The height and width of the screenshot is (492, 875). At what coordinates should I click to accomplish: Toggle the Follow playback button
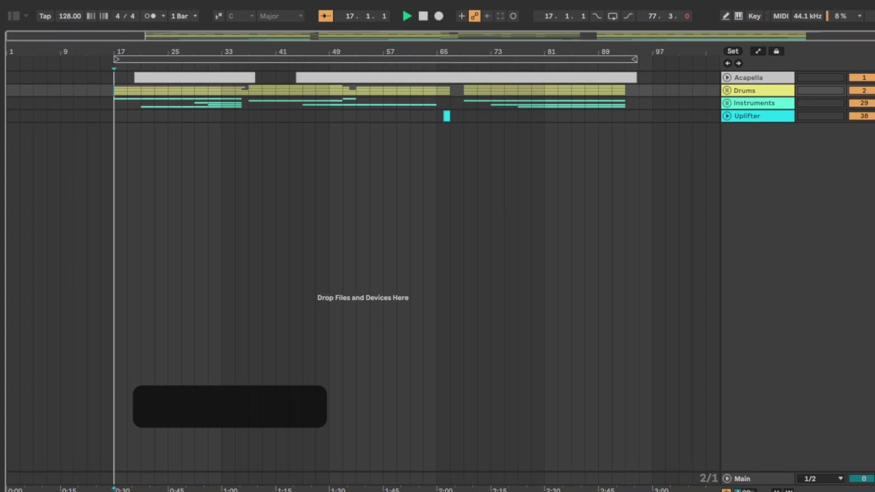coord(326,16)
